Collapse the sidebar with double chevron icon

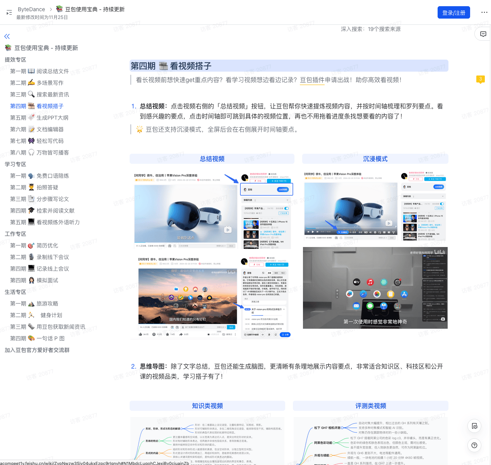7,36
